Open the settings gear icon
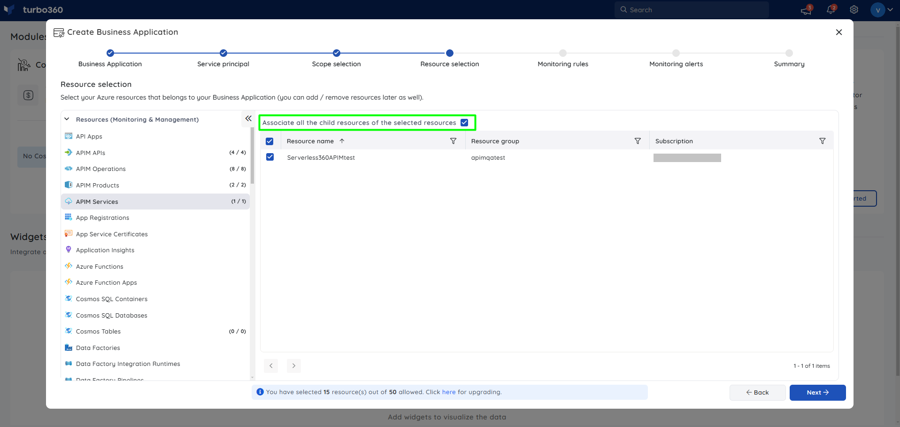Viewport: 900px width, 427px height. [x=854, y=9]
